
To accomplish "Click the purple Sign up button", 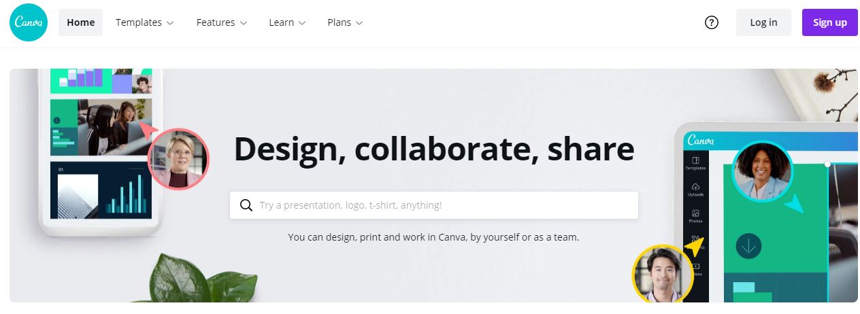I will pos(830,22).
